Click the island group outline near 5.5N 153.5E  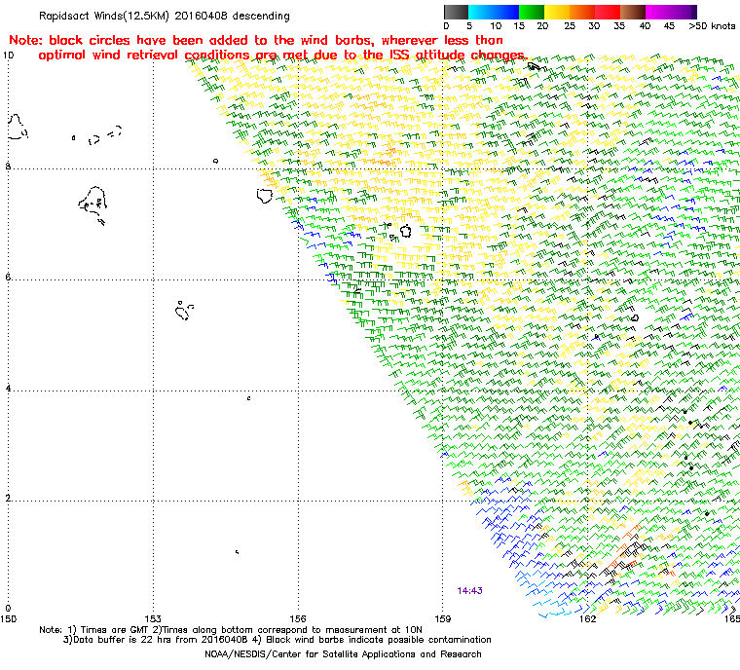pos(184,311)
